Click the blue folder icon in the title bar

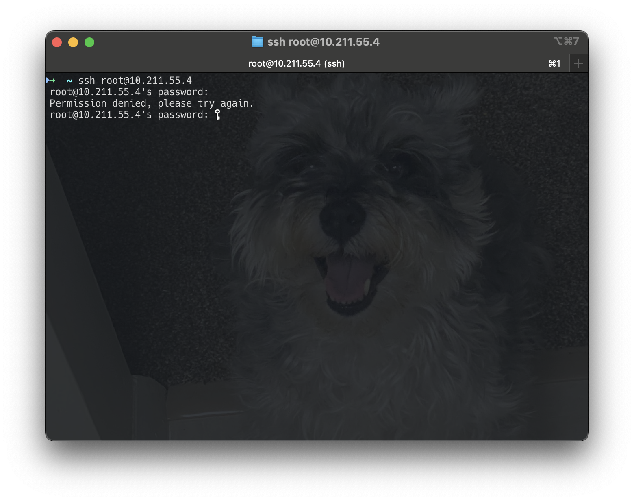[x=257, y=42]
